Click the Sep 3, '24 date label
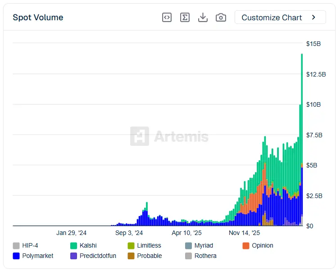Image resolution: width=336 pixels, height=271 pixels. (x=129, y=233)
